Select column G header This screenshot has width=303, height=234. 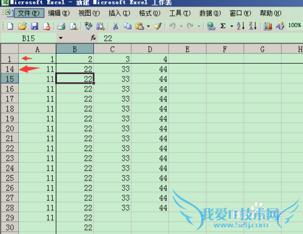tap(262, 49)
